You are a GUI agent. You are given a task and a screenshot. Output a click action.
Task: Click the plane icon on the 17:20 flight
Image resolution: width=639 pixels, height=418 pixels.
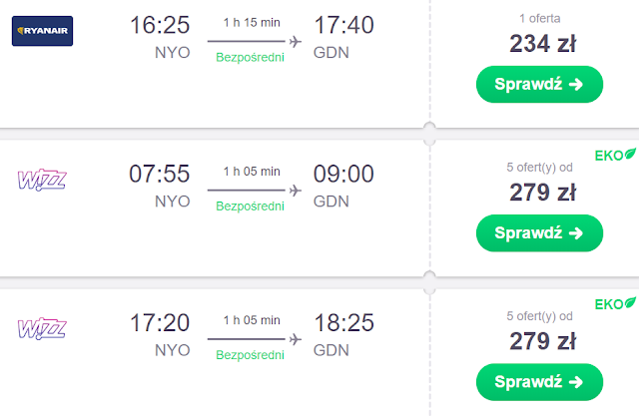point(295,338)
